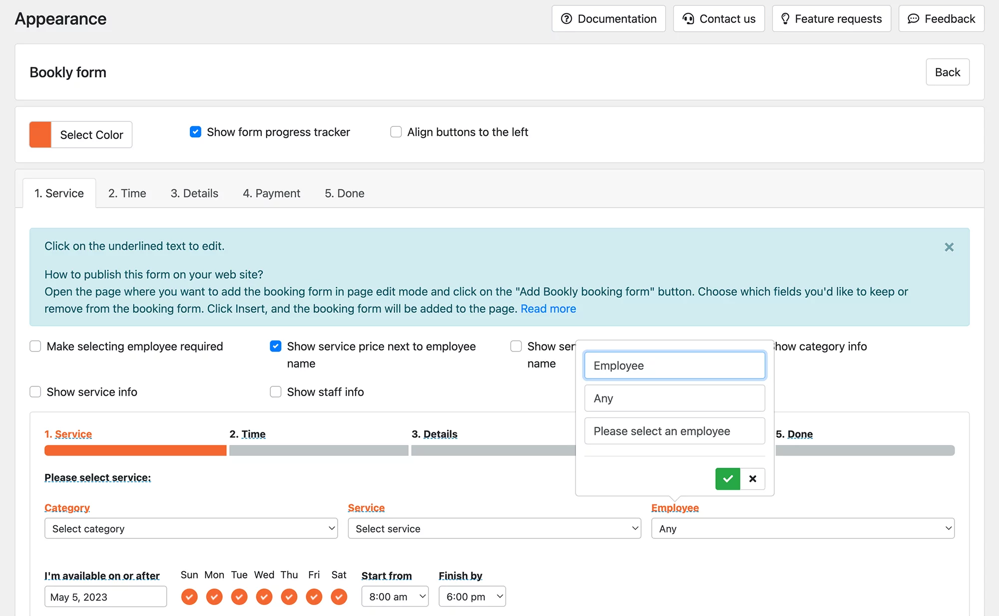Click the May 5, 2023 date field
Viewport: 999px width, 616px height.
[x=105, y=597]
